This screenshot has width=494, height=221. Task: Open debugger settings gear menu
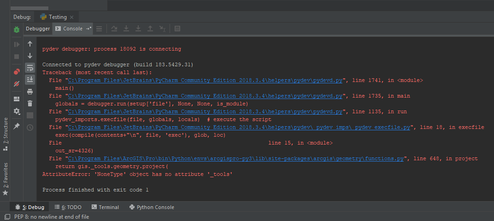(x=17, y=111)
